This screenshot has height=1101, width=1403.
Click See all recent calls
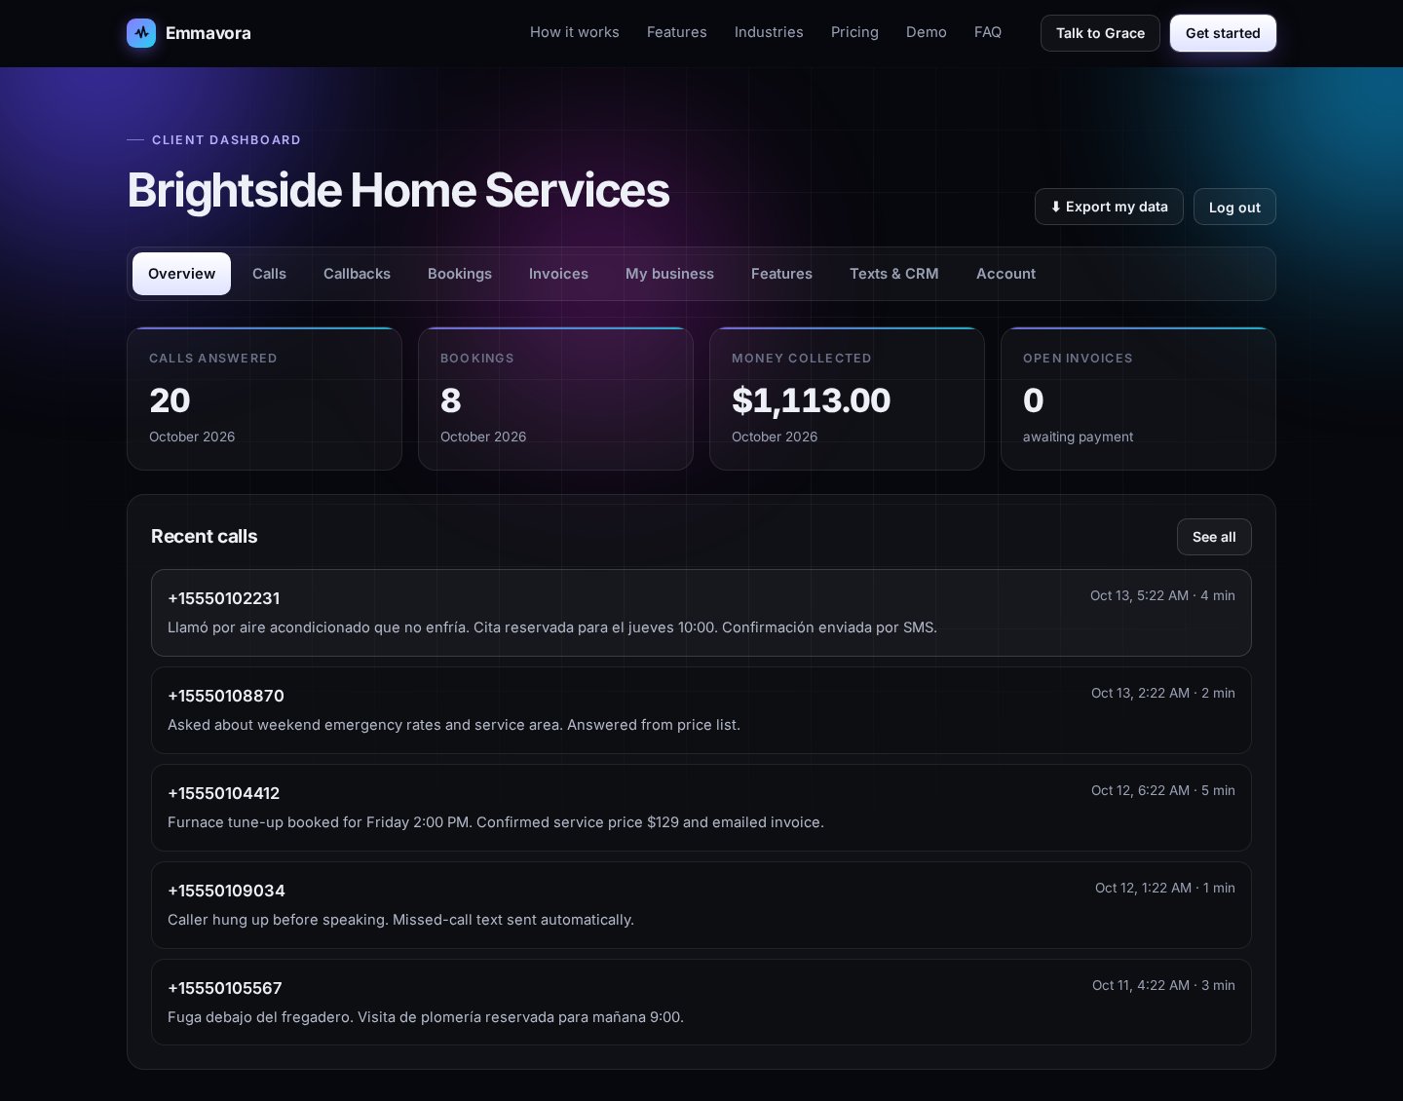click(1214, 537)
